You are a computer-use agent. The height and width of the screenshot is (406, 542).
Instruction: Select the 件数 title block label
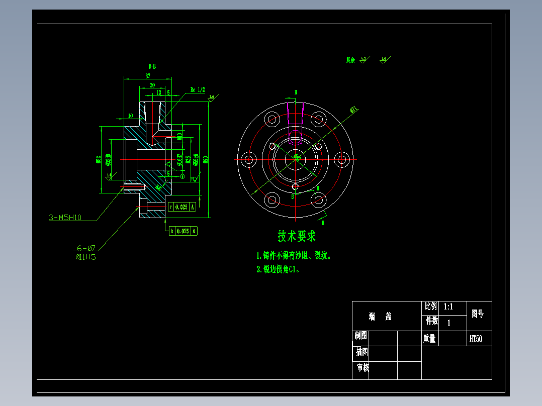tap(432, 321)
